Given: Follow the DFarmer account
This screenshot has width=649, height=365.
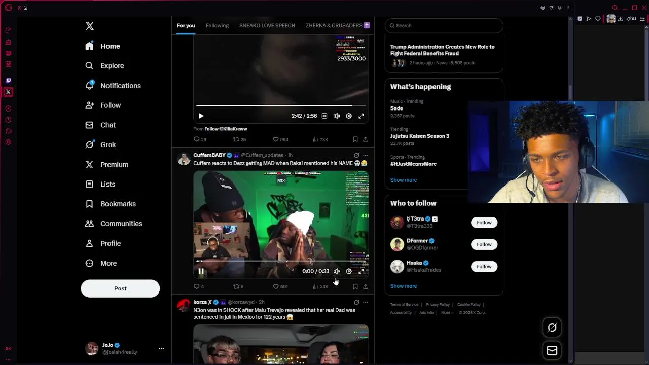Looking at the screenshot, I should point(484,244).
